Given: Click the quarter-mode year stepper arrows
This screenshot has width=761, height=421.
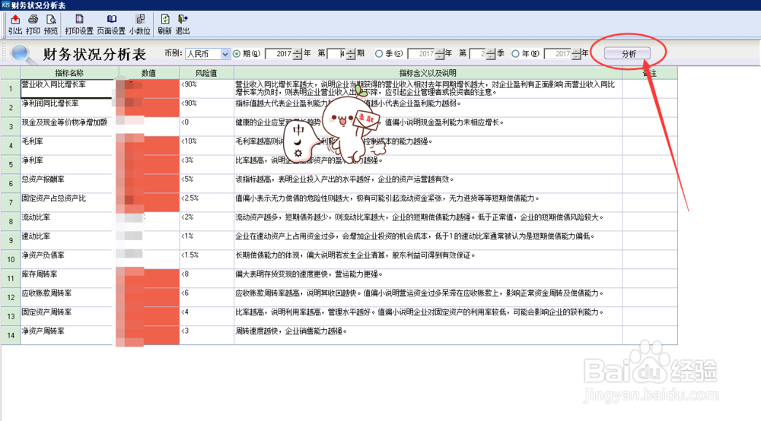Looking at the screenshot, I should click(440, 54).
